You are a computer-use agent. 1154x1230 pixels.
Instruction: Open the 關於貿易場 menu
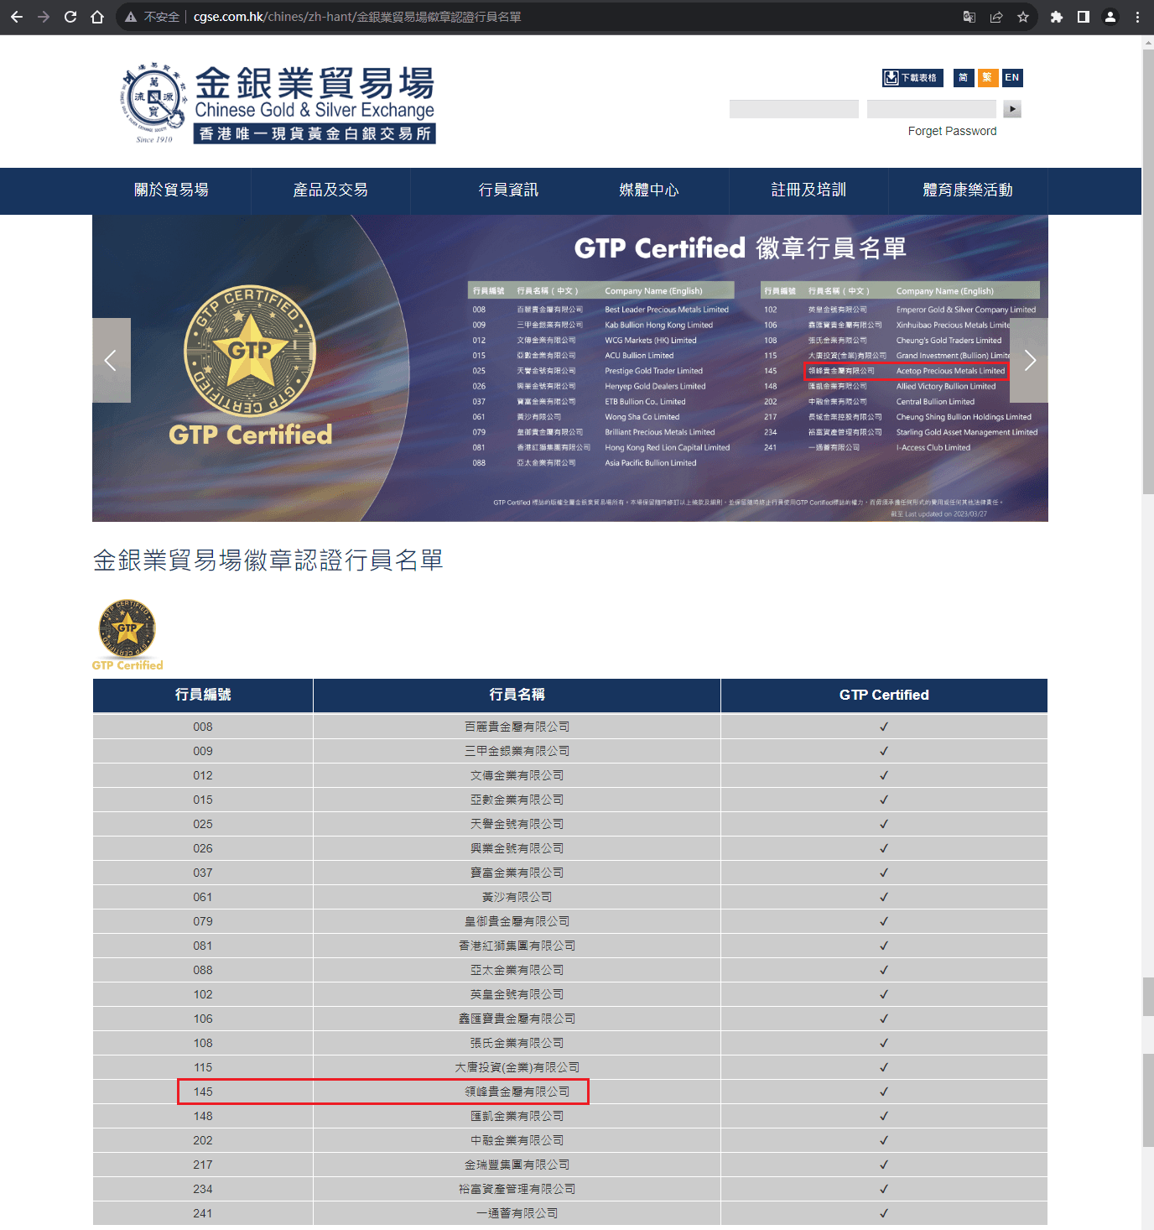point(171,190)
